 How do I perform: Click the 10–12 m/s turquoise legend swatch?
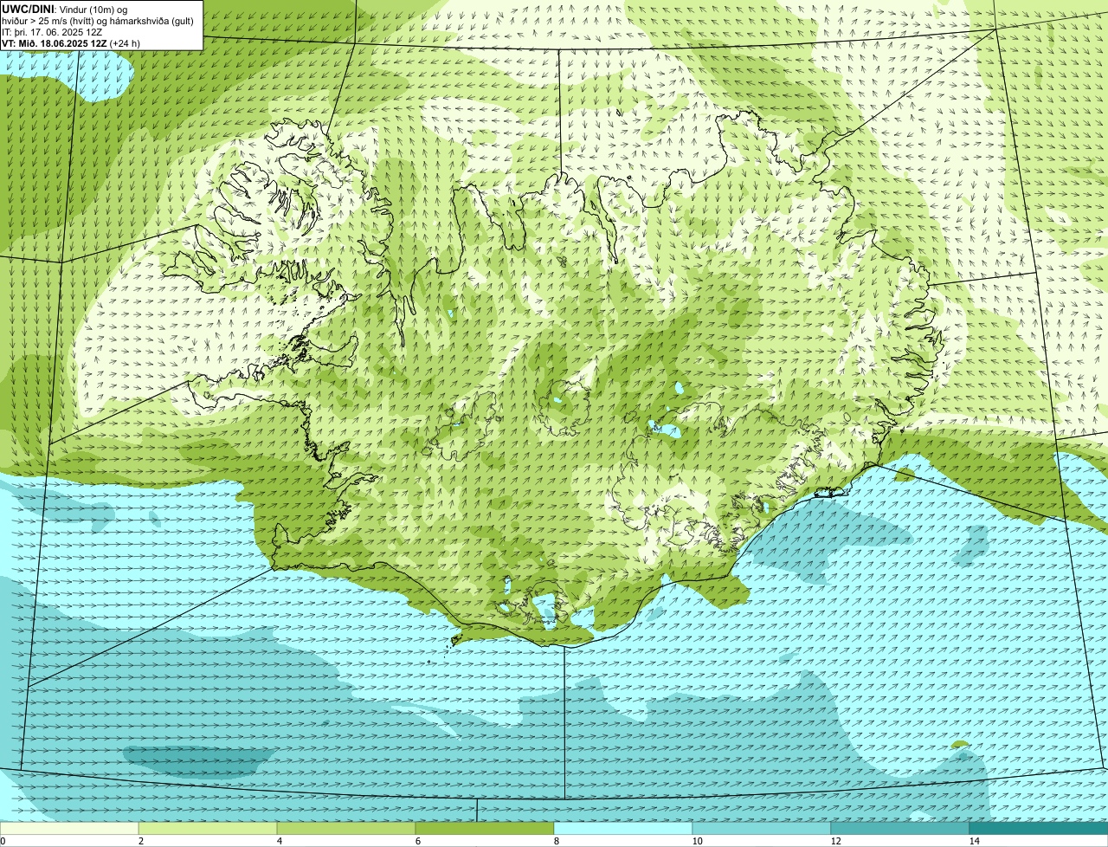[x=762, y=828]
